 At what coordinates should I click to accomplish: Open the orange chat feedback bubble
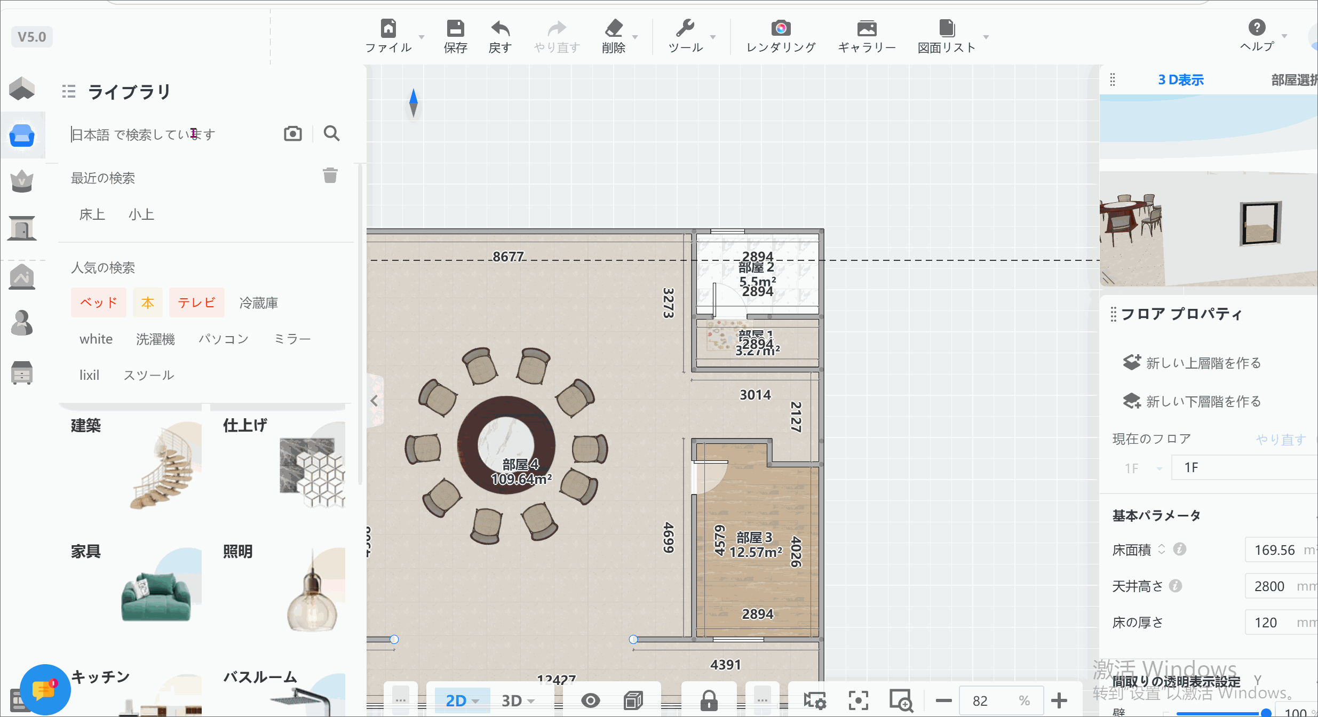(x=45, y=690)
